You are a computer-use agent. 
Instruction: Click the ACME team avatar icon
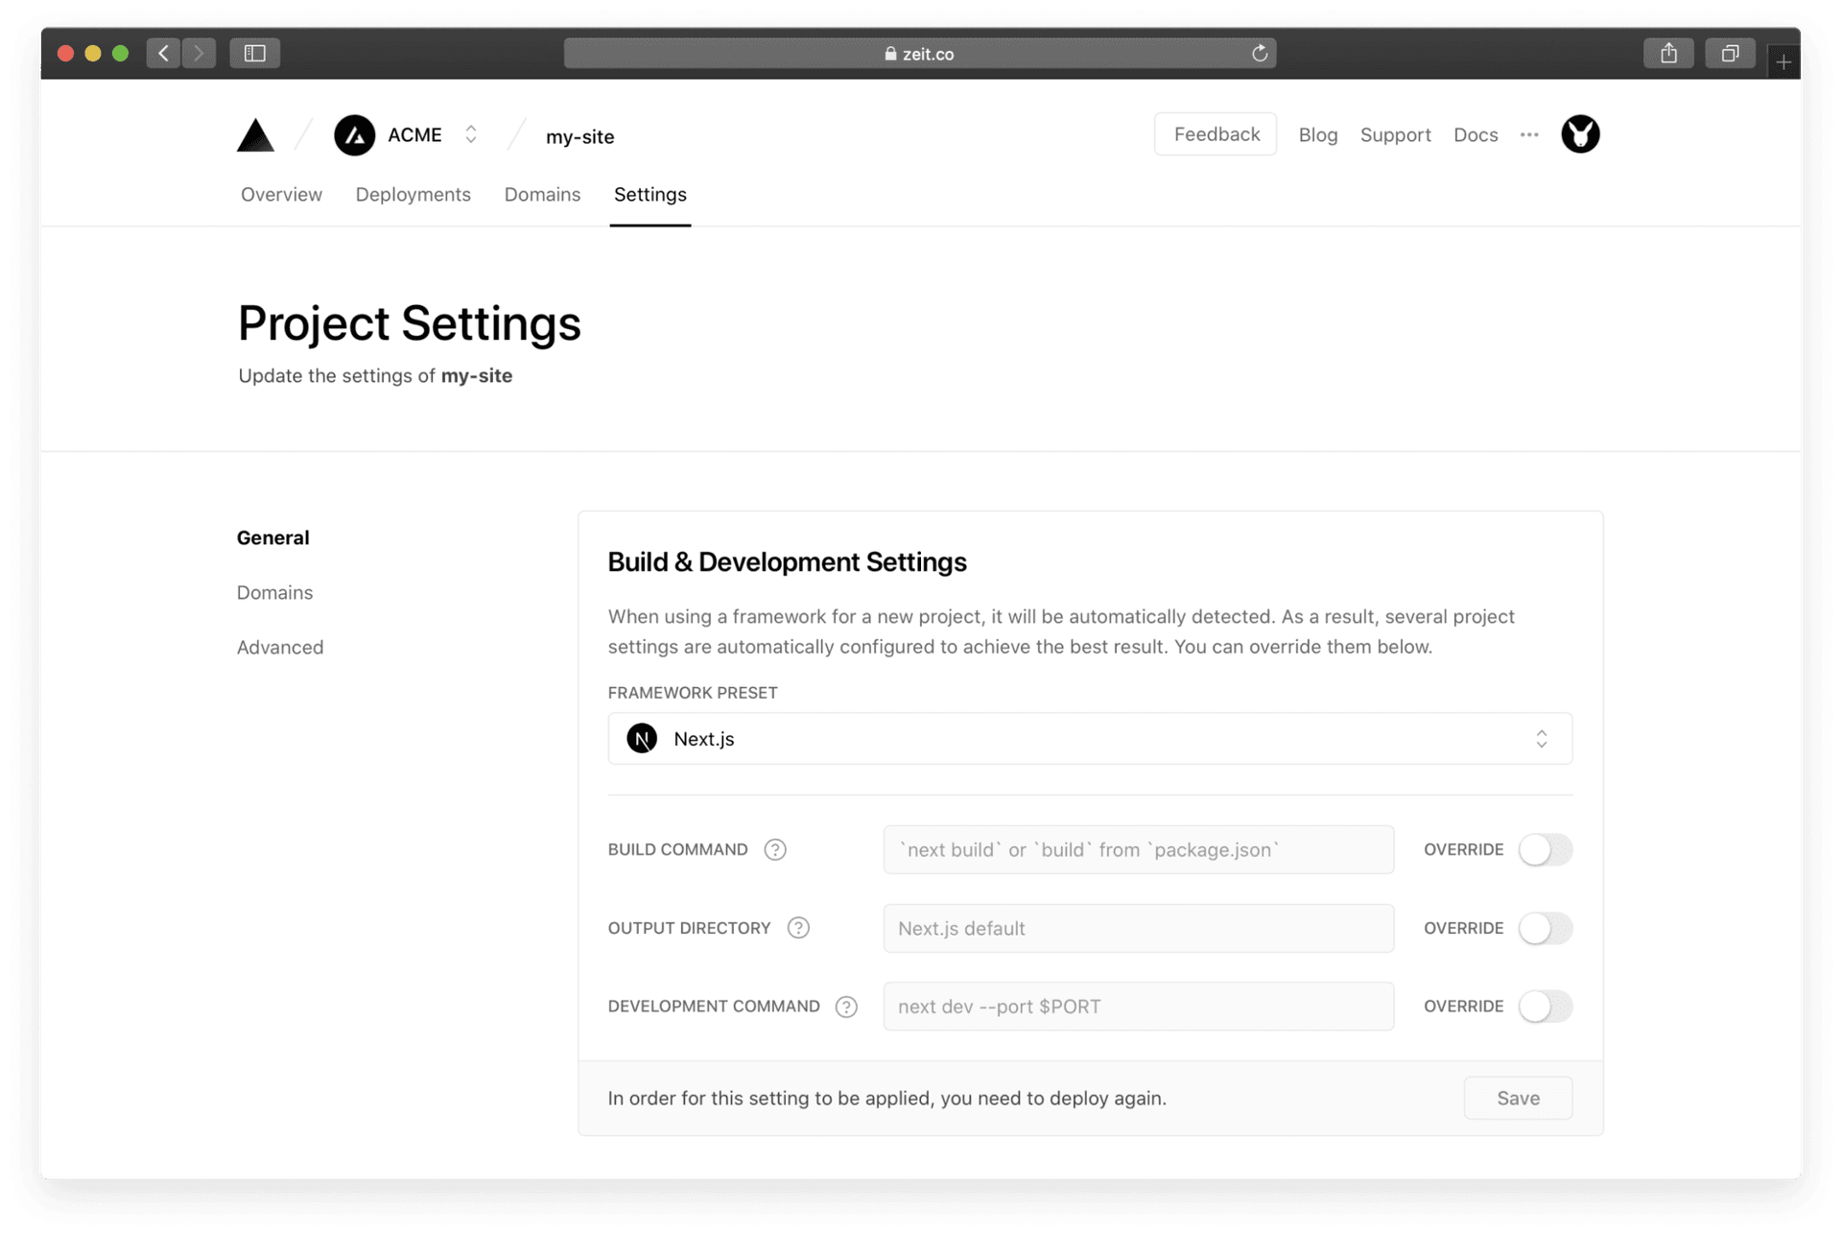354,135
